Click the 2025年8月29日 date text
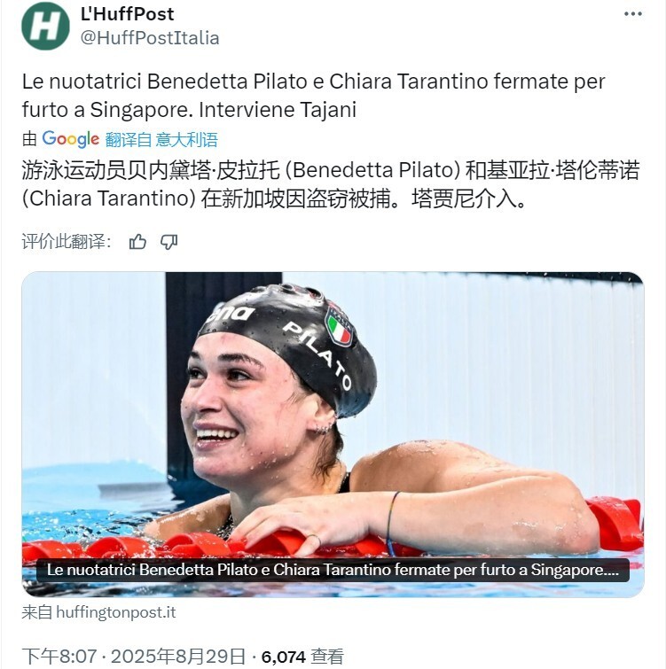Image resolution: width=666 pixels, height=669 pixels. pyautogui.click(x=178, y=657)
